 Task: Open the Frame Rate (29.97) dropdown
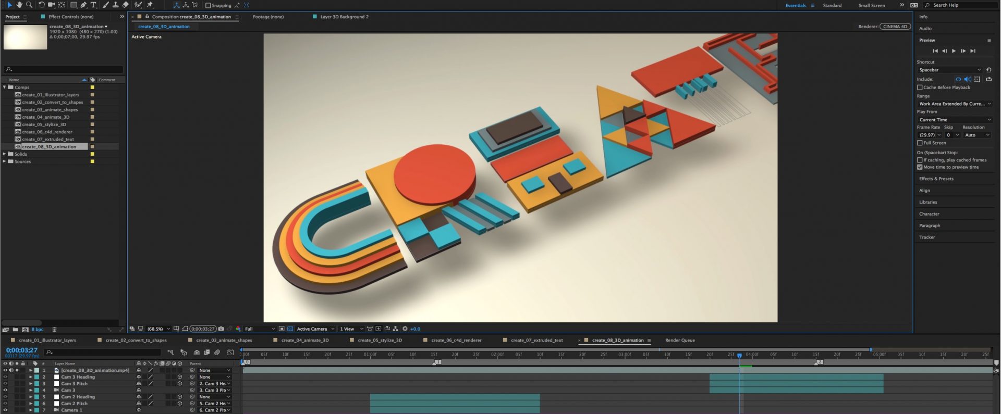click(930, 135)
